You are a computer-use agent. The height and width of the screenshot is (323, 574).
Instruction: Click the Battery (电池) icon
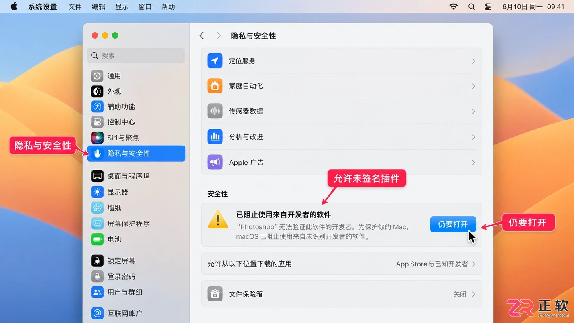[97, 239]
